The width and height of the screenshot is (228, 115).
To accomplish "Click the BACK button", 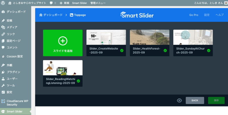I will tap(195, 101).
